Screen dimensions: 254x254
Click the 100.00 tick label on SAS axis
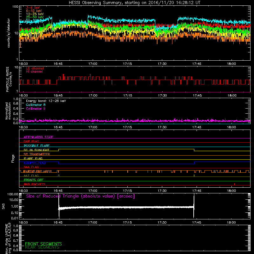tap(13, 194)
